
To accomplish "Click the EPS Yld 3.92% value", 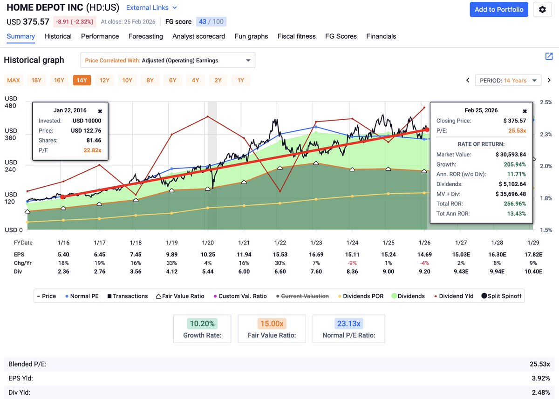I will (542, 378).
